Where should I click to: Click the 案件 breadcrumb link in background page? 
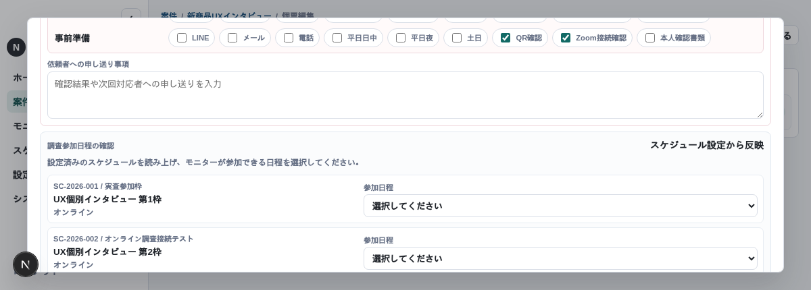169,15
